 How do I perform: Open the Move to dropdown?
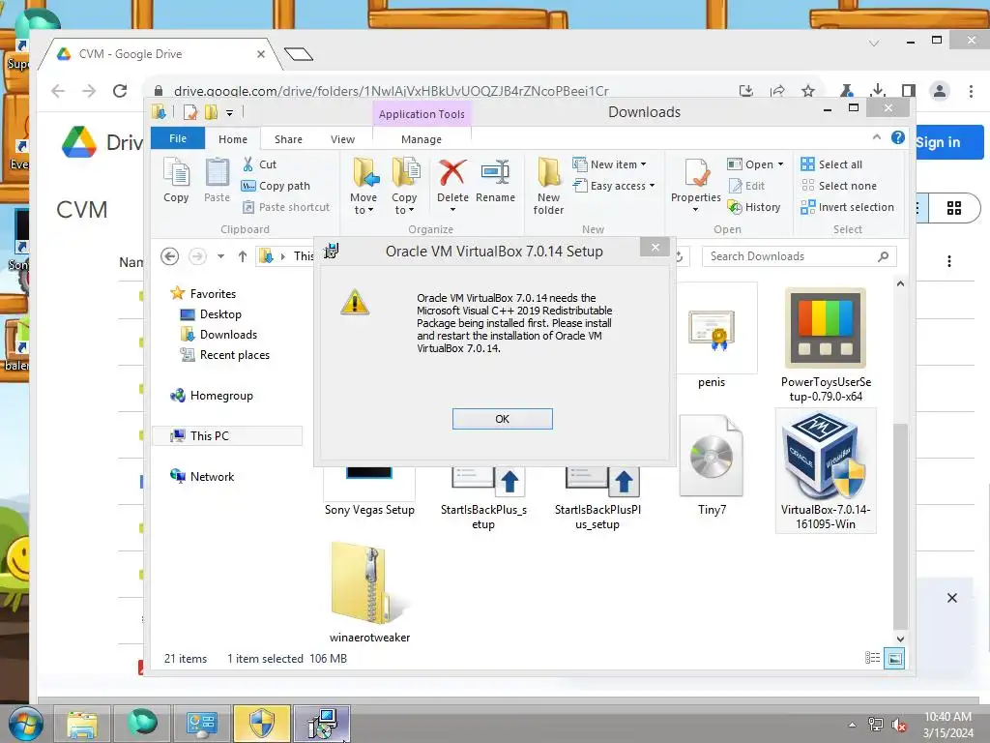coord(364,186)
